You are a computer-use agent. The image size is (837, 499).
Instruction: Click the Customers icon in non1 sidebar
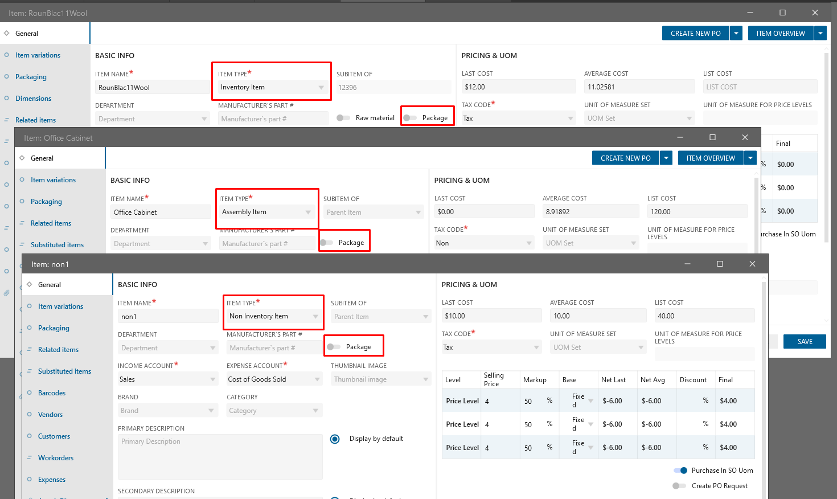click(30, 436)
